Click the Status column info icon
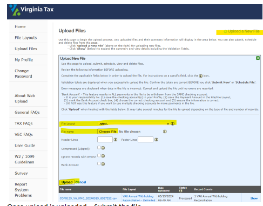Viewport: 263px width, 206px height. point(180,191)
